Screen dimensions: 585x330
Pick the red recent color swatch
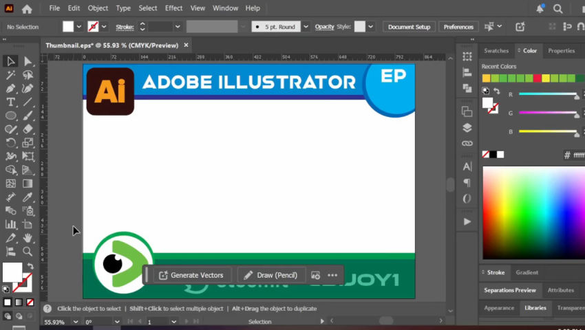pos(537,78)
